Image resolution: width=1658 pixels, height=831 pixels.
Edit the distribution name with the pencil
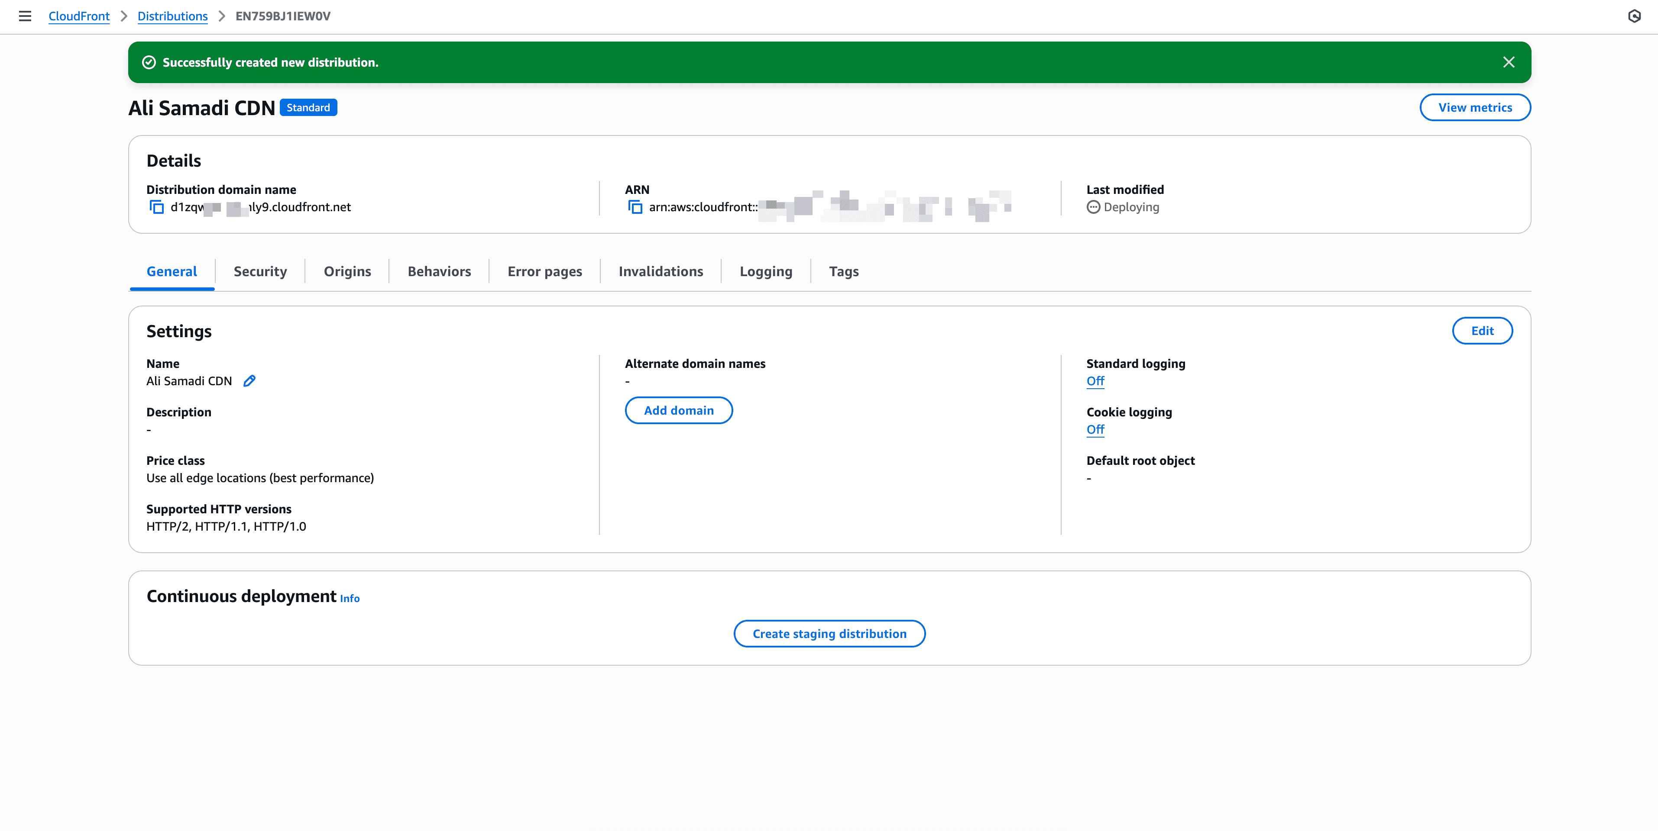250,381
